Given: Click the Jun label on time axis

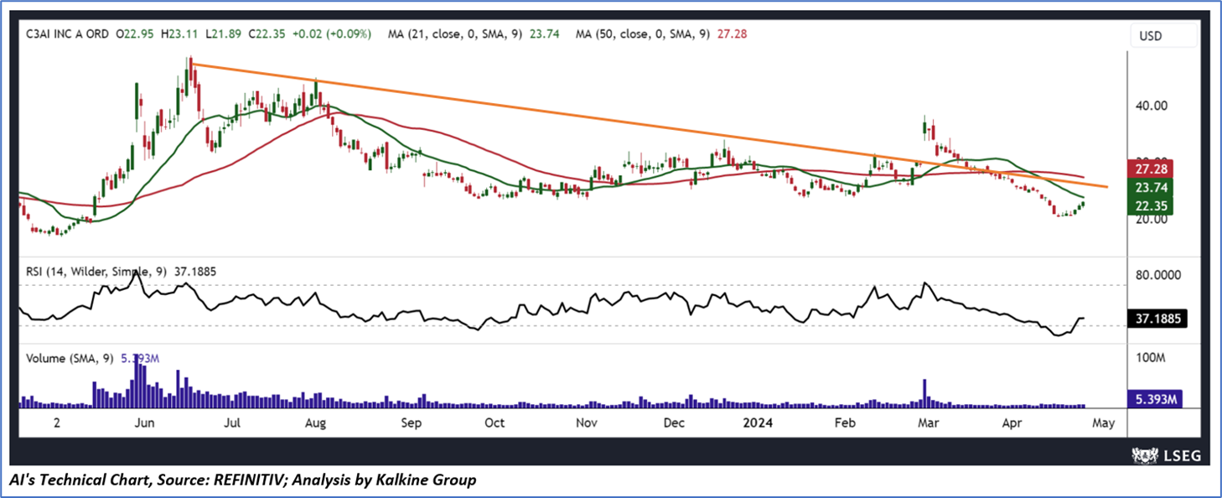Looking at the screenshot, I should 145,423.
